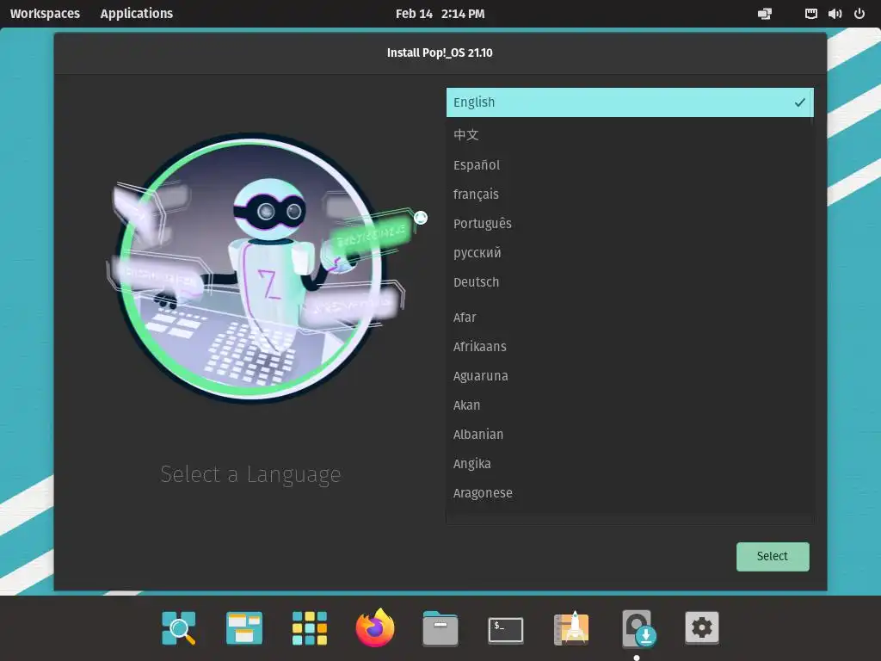Select Afrikaans in the language list
Viewport: 881px width, 661px height.
[630, 346]
